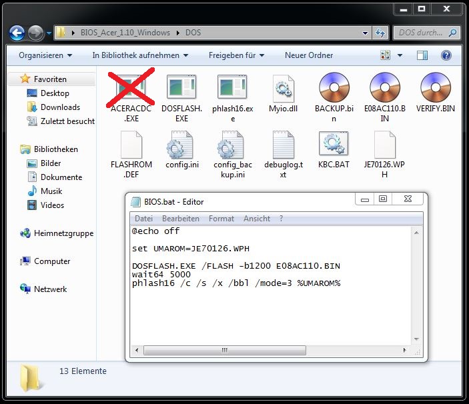469x404 pixels.
Task: Click Editor scroll left arrow
Action: (x=137, y=350)
